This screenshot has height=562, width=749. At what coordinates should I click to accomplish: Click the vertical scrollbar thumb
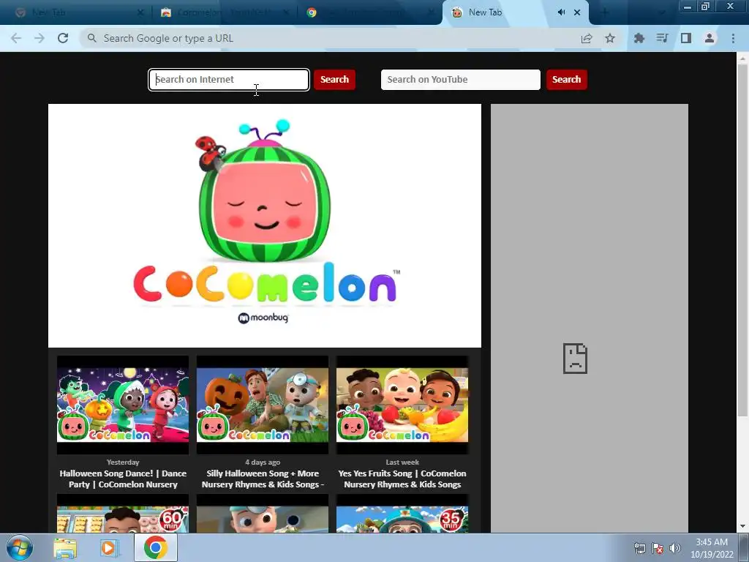(x=742, y=240)
